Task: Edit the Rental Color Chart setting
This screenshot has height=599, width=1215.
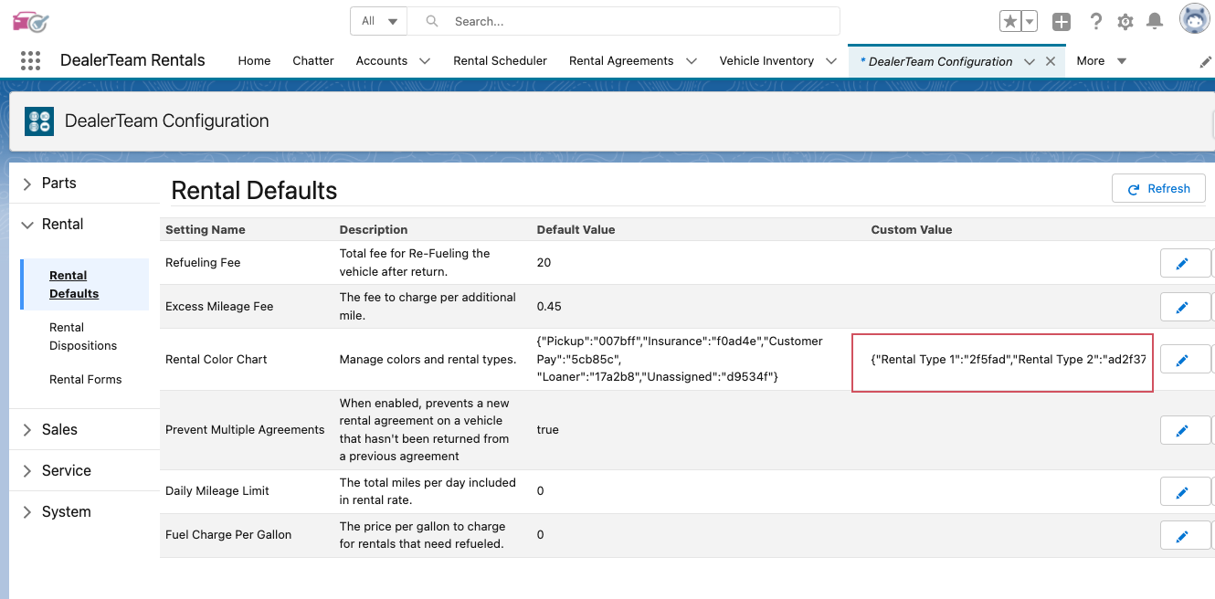Action: coord(1185,360)
